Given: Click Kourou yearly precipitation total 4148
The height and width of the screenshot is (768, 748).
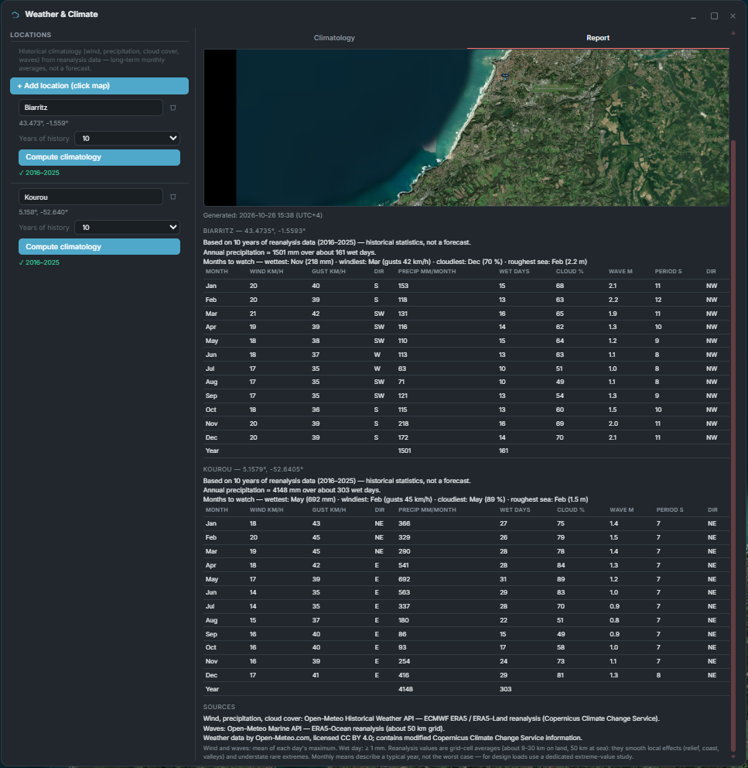Looking at the screenshot, I should click(x=406, y=689).
